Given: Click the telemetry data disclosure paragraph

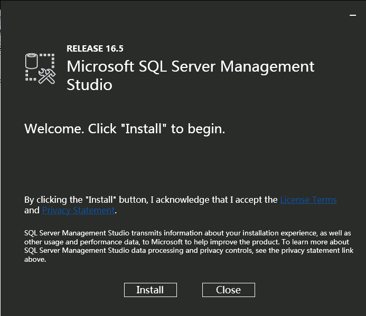Looking at the screenshot, I should (189, 246).
